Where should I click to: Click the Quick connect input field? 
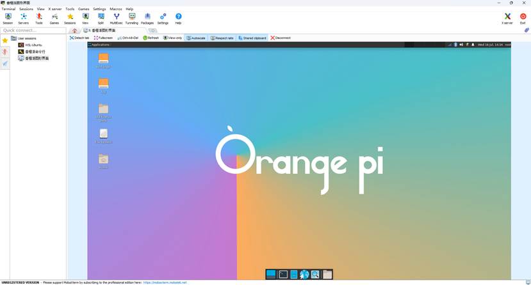[x=33, y=31]
